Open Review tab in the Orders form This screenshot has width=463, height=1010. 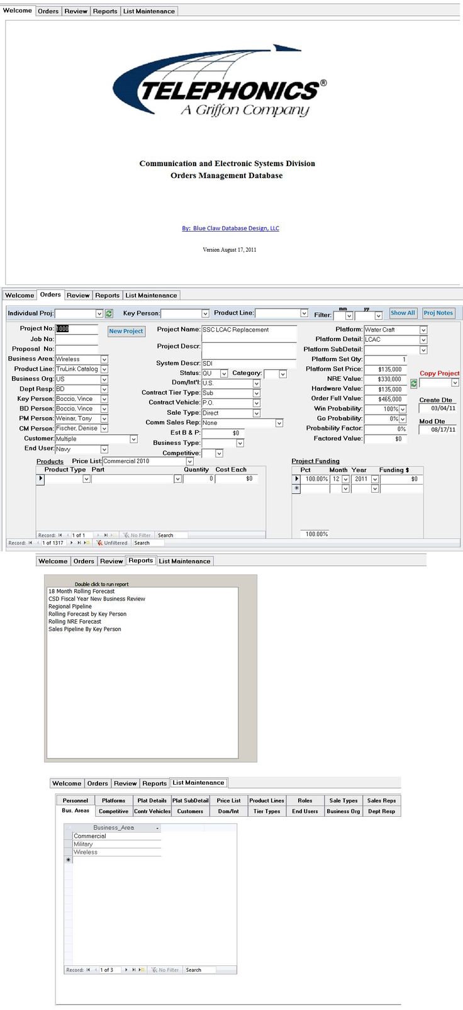[x=78, y=295]
